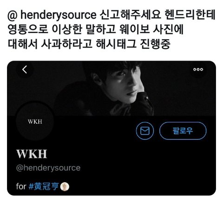The width and height of the screenshot is (223, 203).
Task: Tap the henderysource mention in post text
Action: coord(58,15)
